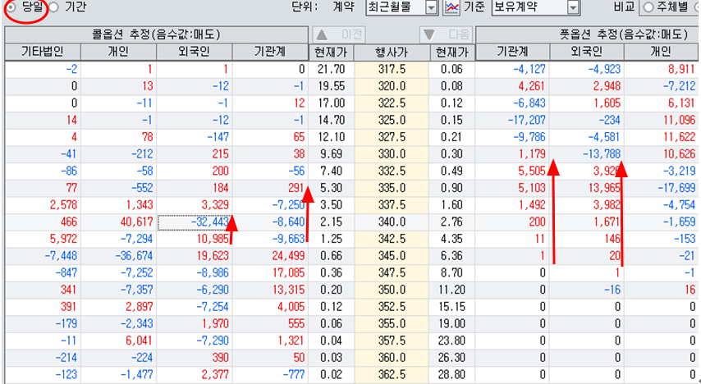Click the call-side 개인 column header
This screenshot has width=701, height=384.
pos(118,53)
